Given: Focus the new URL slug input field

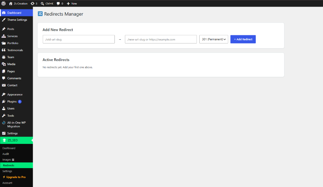Looking at the screenshot, I should click(x=161, y=39).
